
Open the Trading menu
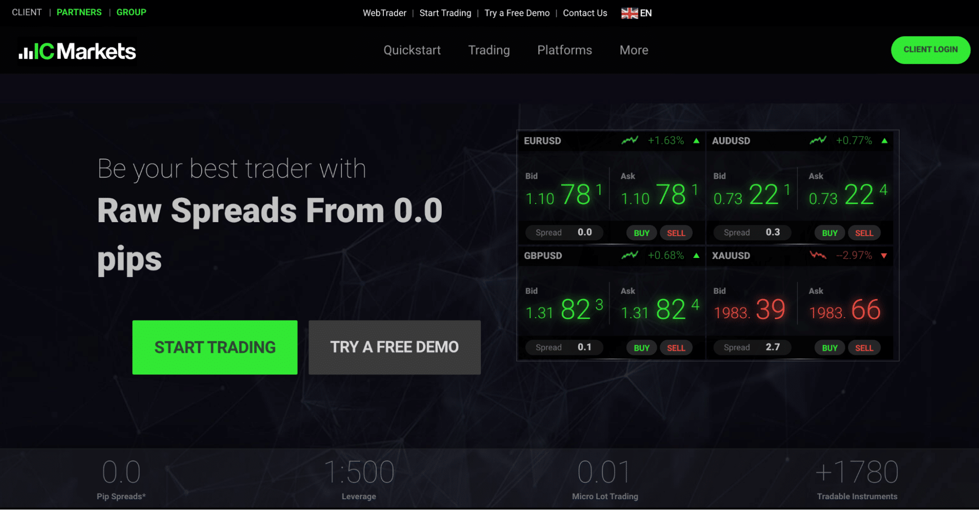click(489, 50)
